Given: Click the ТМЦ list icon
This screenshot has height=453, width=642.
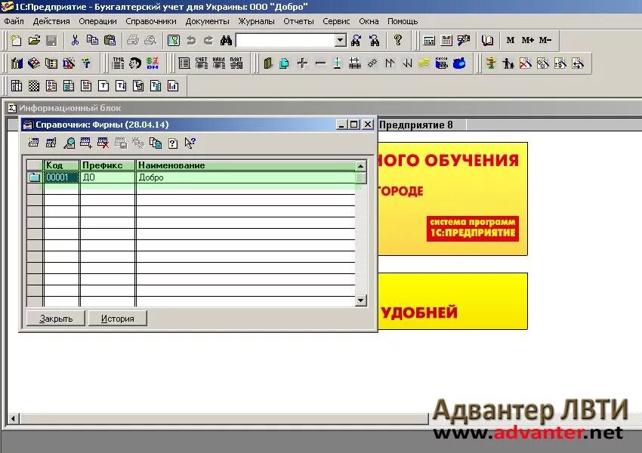Looking at the screenshot, I should (x=118, y=63).
